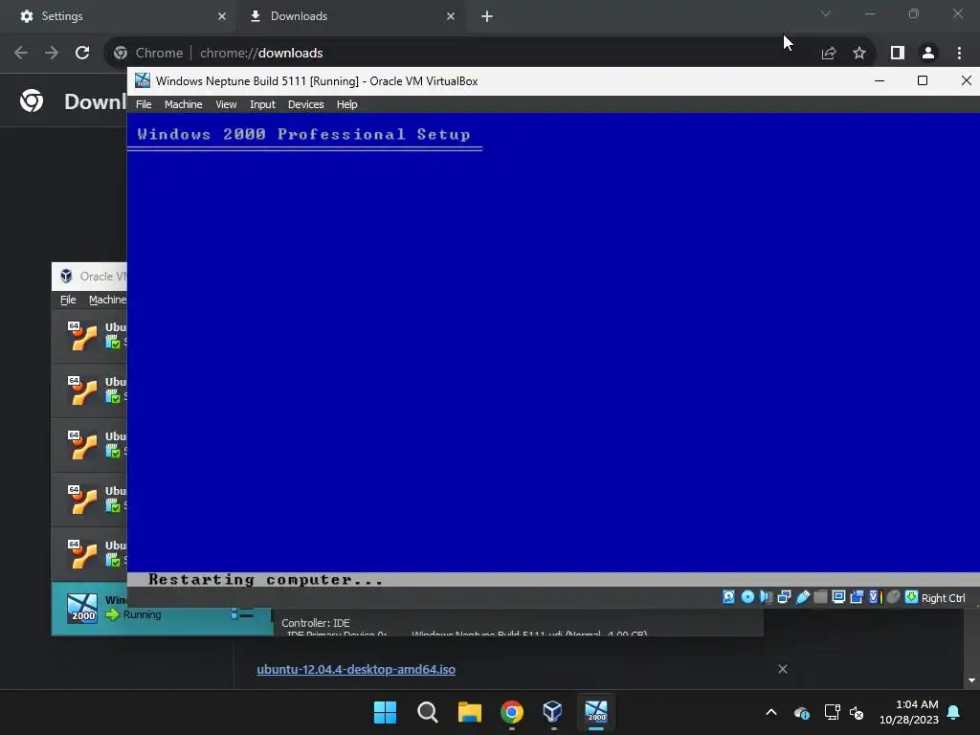This screenshot has width=980, height=735.
Task: Open the running VM's tools list menu button
Action: (x=242, y=614)
